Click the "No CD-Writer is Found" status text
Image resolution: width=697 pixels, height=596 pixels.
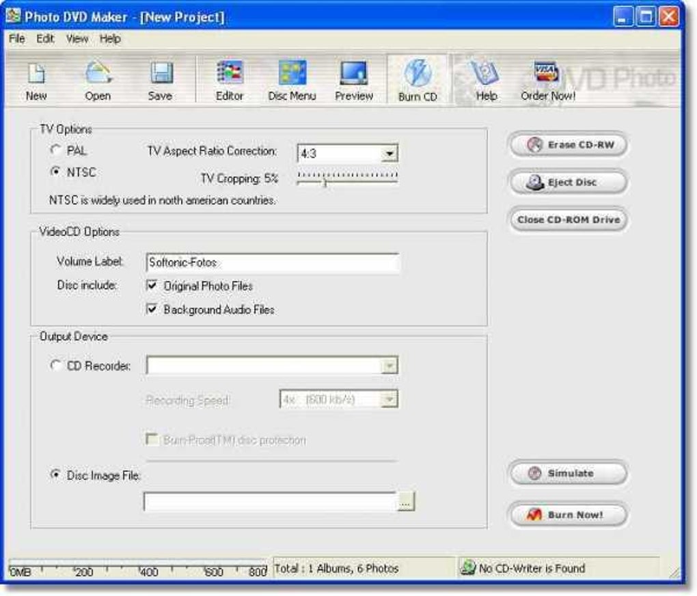532,569
